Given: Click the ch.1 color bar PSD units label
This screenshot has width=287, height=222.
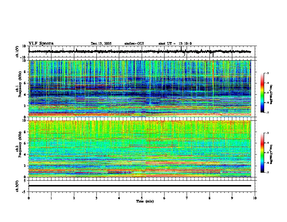Looking at the screenshot, I should pyautogui.click(x=271, y=95).
